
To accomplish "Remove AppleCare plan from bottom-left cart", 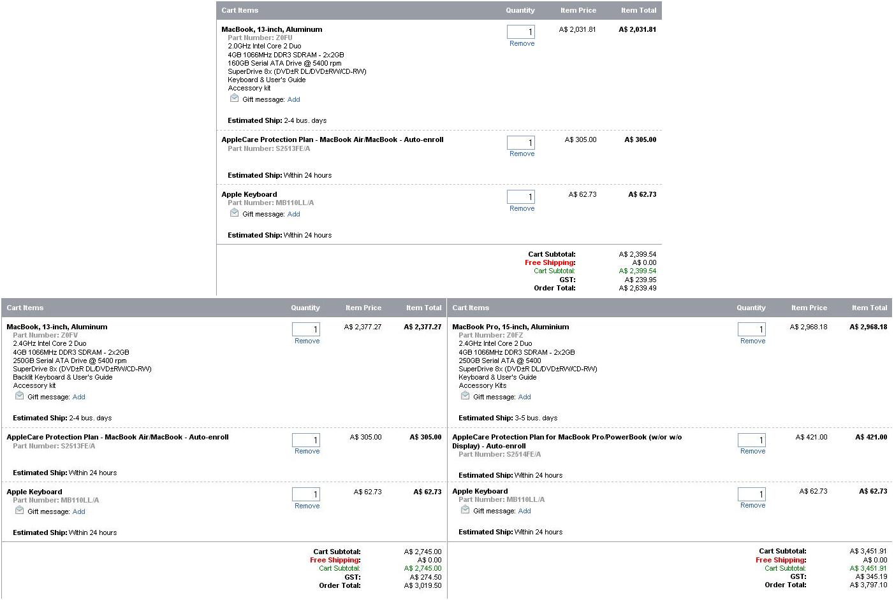I will pos(307,451).
